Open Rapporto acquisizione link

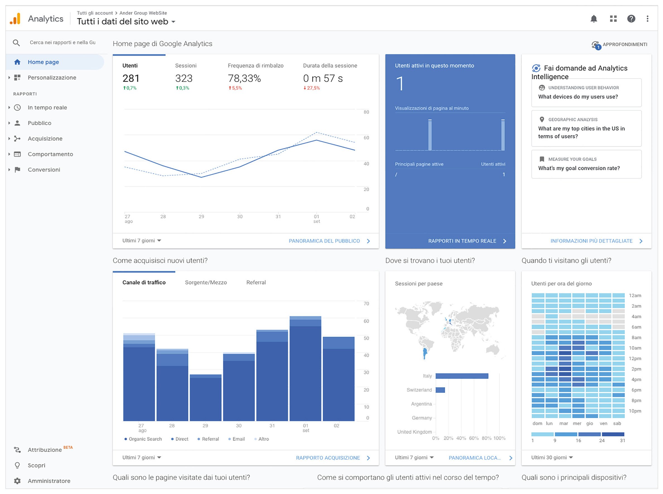pos(328,458)
